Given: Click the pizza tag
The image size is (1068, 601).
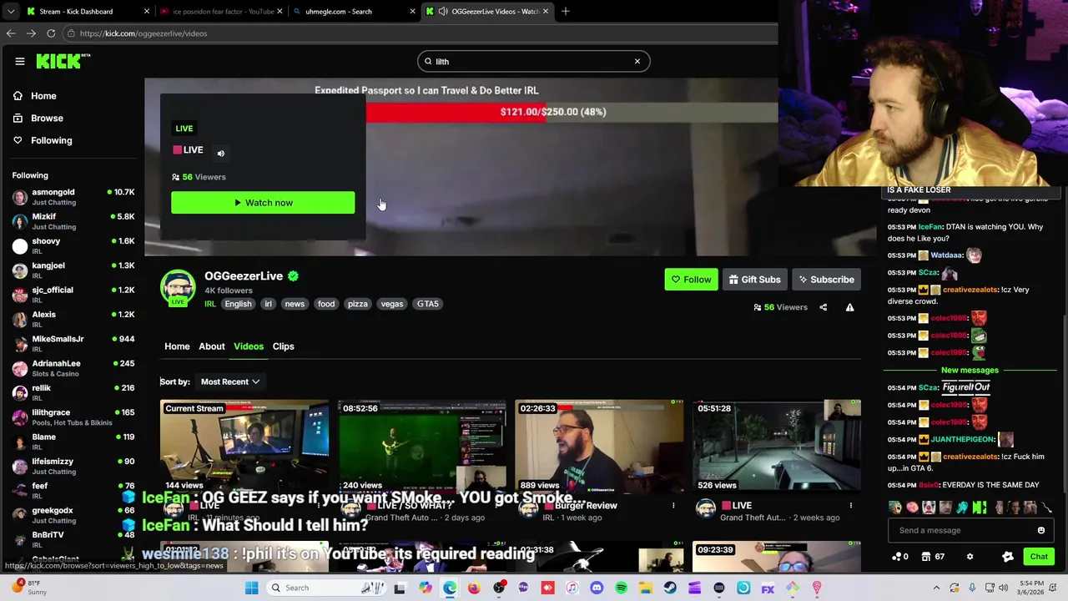Looking at the screenshot, I should point(358,304).
